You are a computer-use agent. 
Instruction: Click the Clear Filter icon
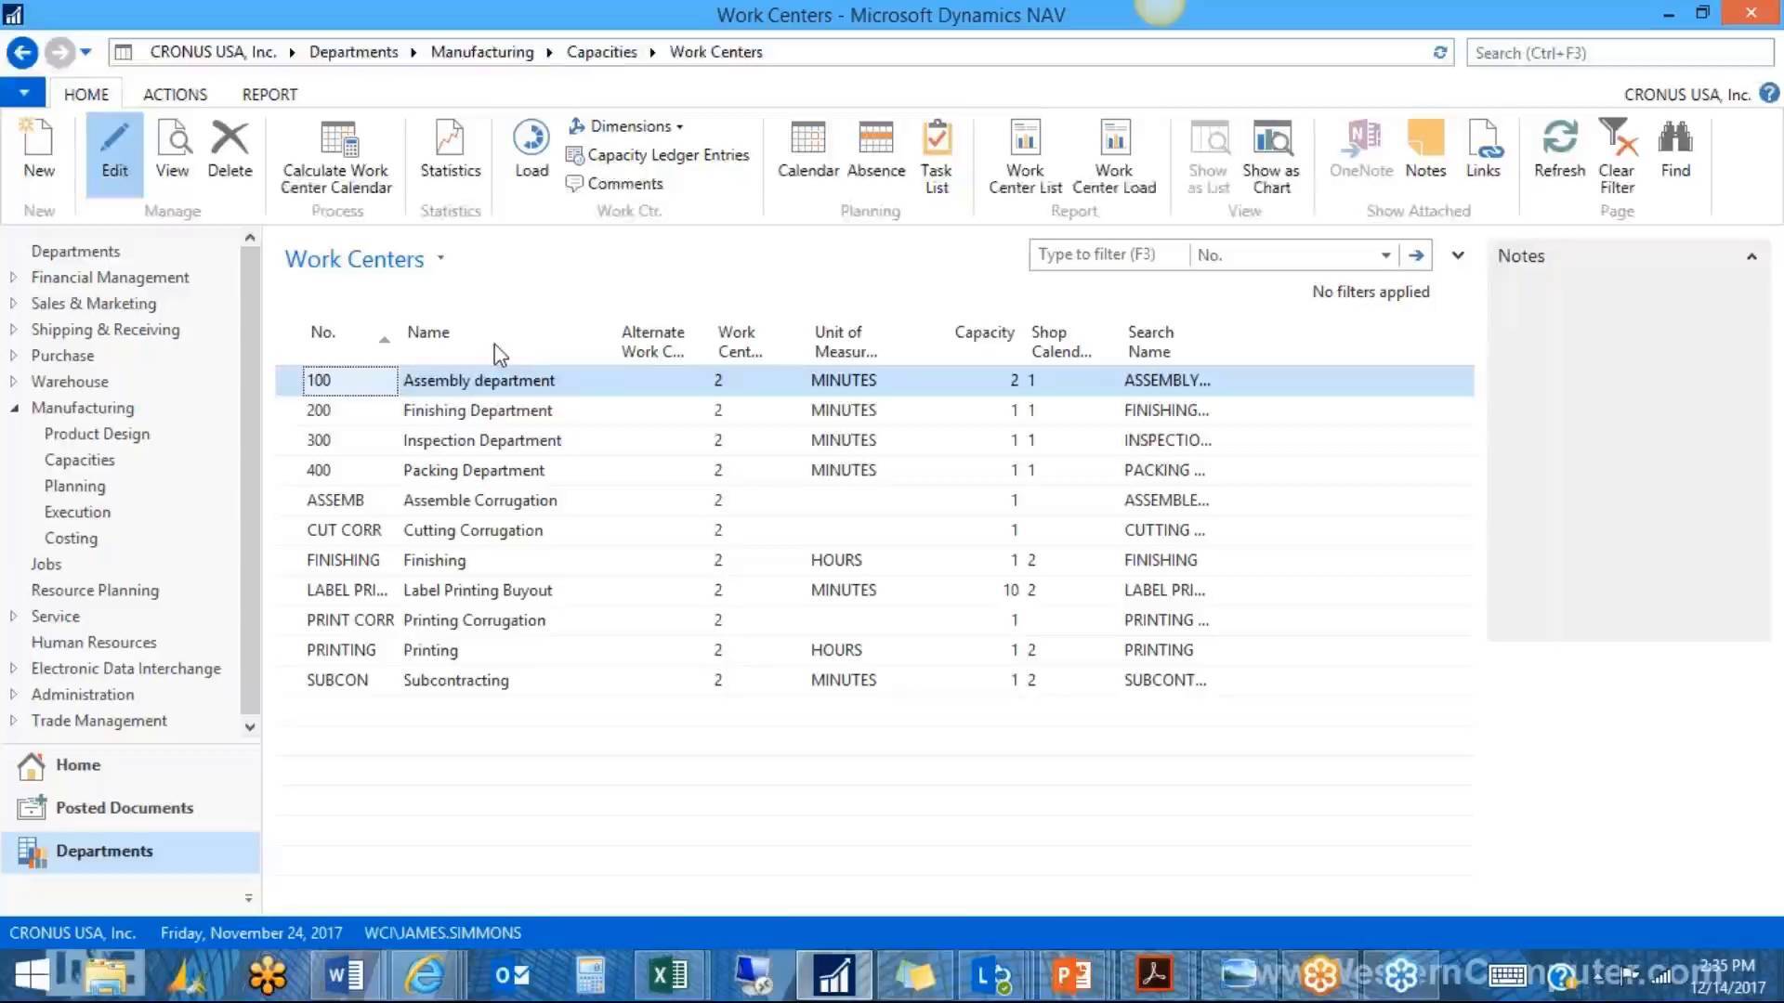point(1616,153)
